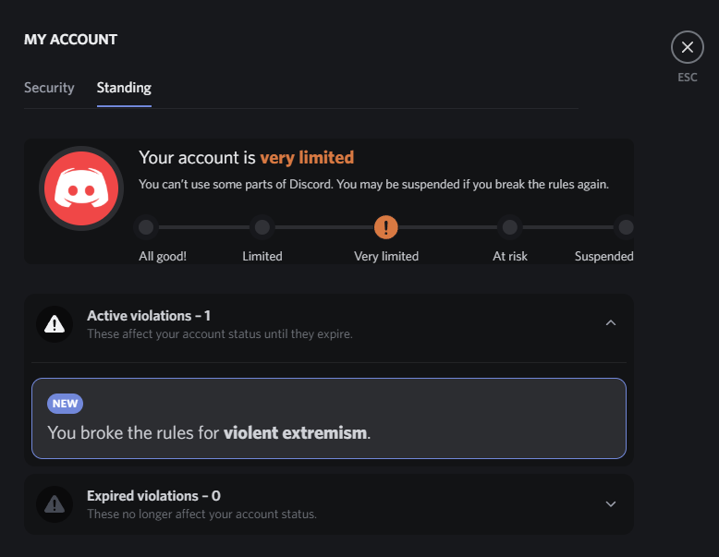This screenshot has height=557, width=719.
Task: Select the Standing tab
Action: 124,88
